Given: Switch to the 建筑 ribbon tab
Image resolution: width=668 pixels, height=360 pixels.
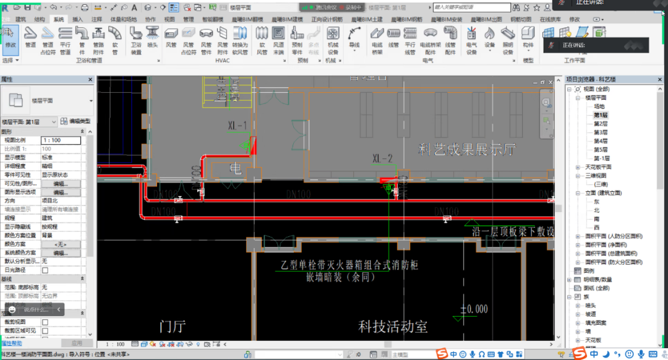Looking at the screenshot, I should coord(20,19).
